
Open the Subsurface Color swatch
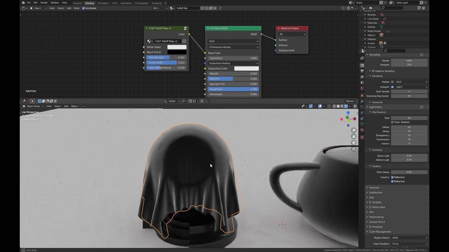point(246,68)
